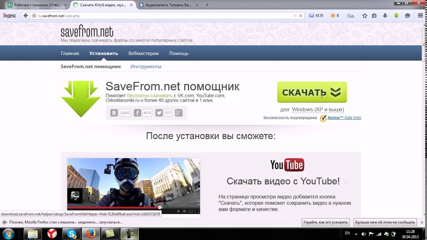Image resolution: width=427 pixels, height=240 pixels.
Task: Open the Firefox hamburger menu
Action: tap(420, 16)
